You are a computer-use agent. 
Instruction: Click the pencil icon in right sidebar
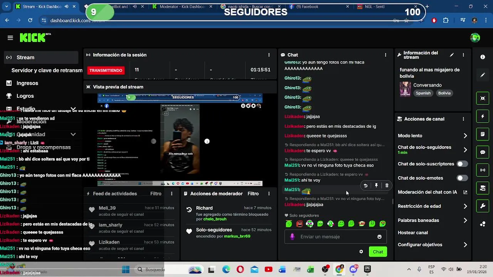coord(483,75)
